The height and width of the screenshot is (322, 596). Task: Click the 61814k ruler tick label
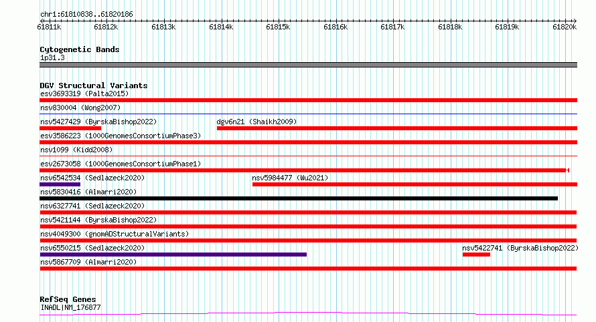[221, 27]
